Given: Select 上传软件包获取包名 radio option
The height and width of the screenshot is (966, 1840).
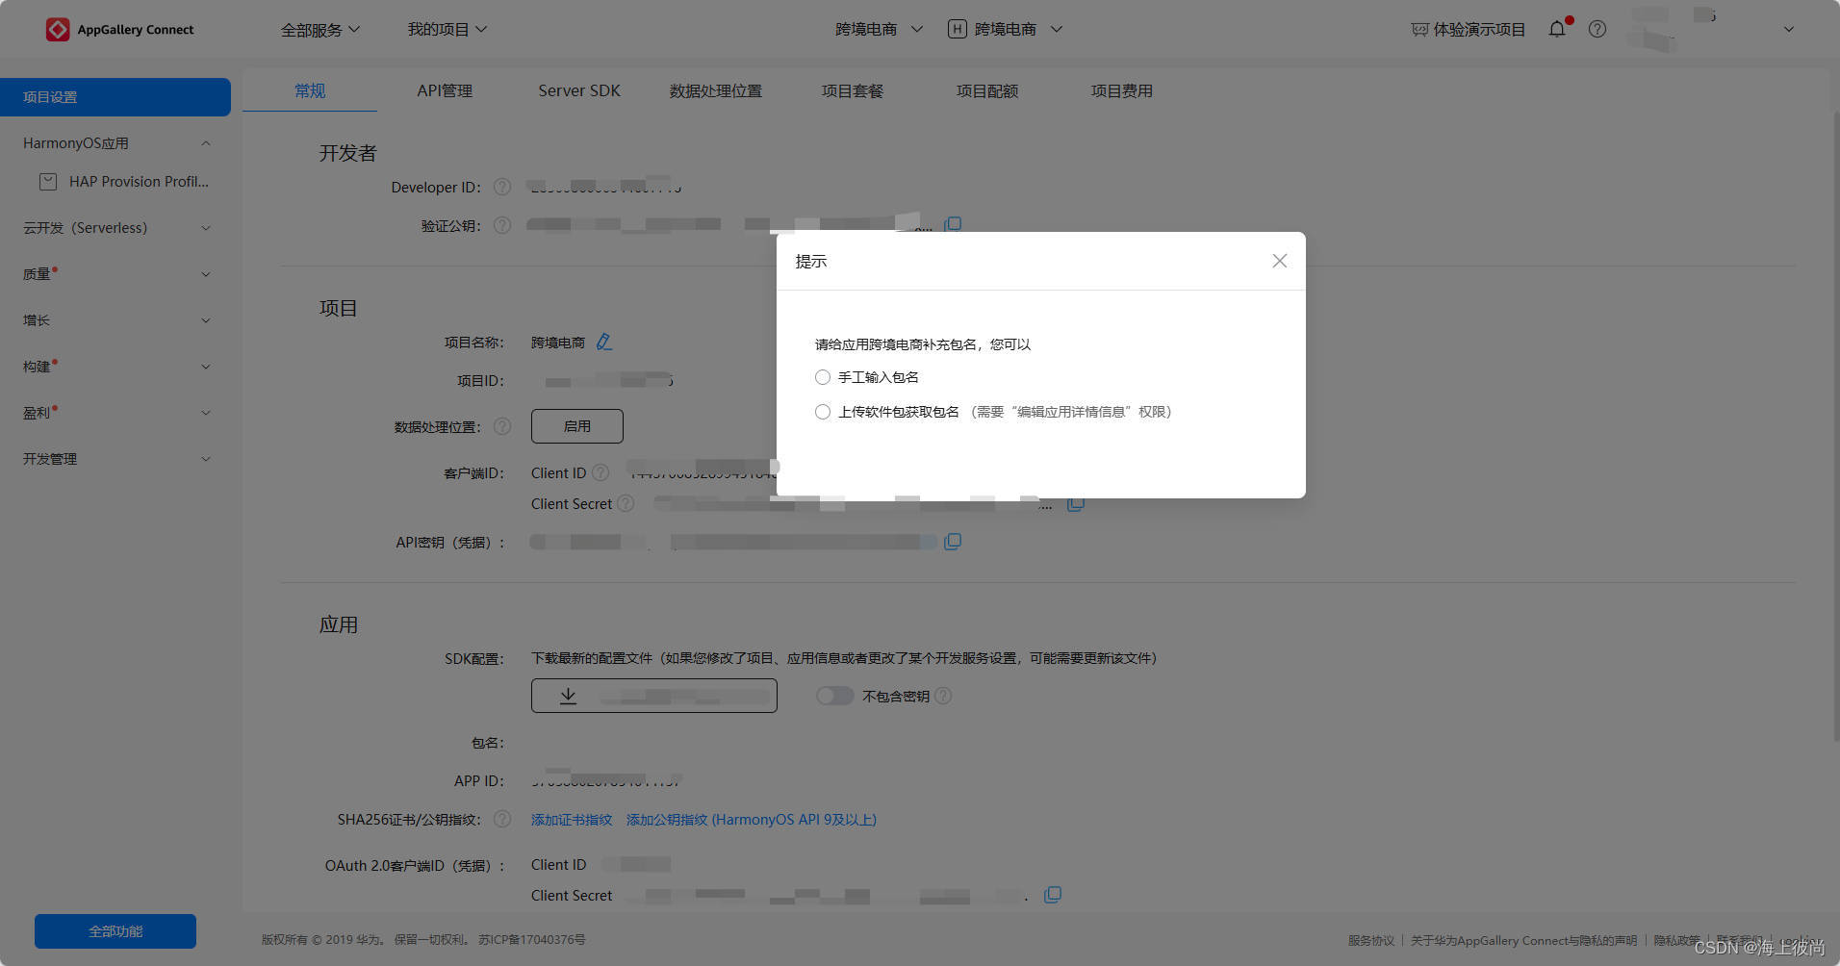Looking at the screenshot, I should [823, 412].
